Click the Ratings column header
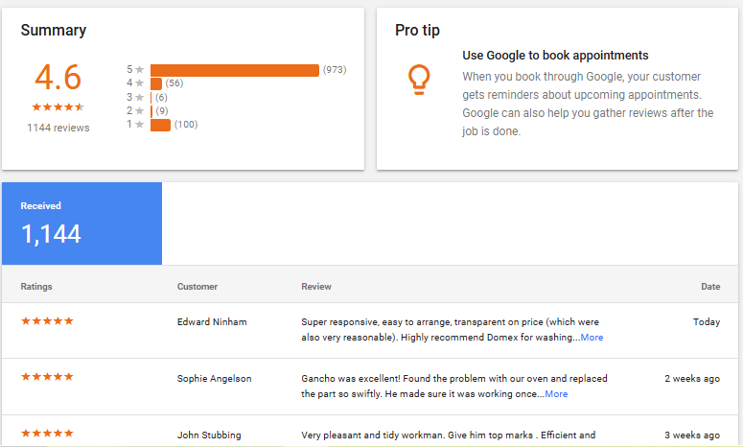 tap(36, 286)
